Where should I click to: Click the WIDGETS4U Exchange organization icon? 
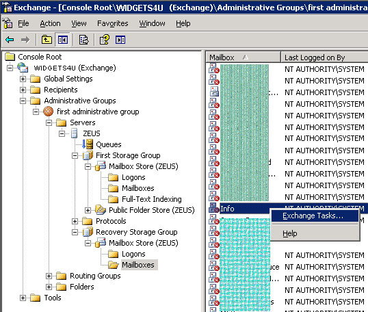pos(23,68)
